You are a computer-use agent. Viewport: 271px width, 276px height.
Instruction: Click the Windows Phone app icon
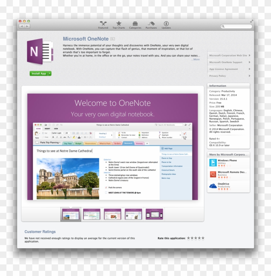[x=213, y=163]
